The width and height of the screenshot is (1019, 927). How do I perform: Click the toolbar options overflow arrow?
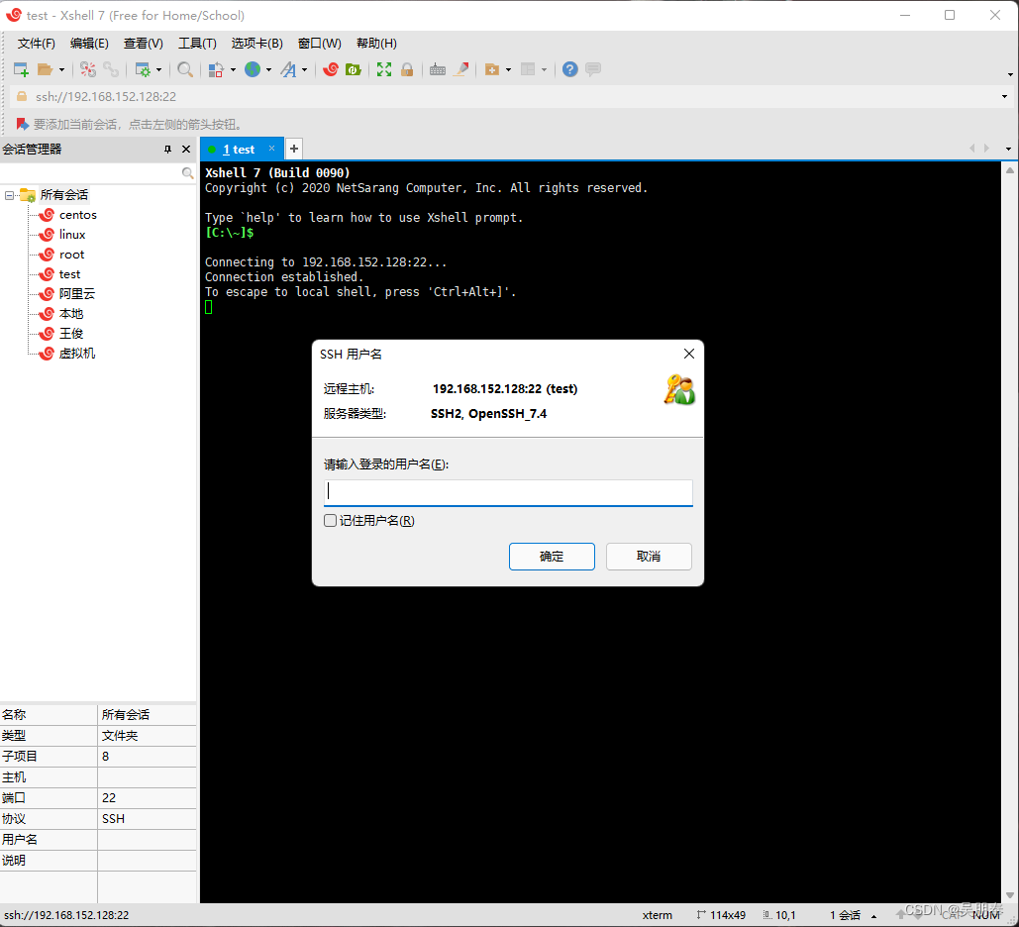tap(1010, 74)
